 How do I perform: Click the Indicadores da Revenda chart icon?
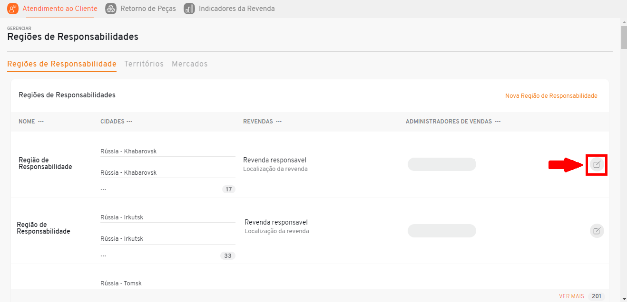[x=189, y=9]
